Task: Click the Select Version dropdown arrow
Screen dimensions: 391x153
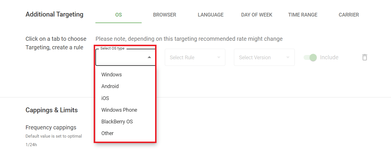Action: click(288, 57)
